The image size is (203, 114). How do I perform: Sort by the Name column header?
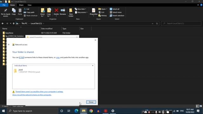coord(5,28)
